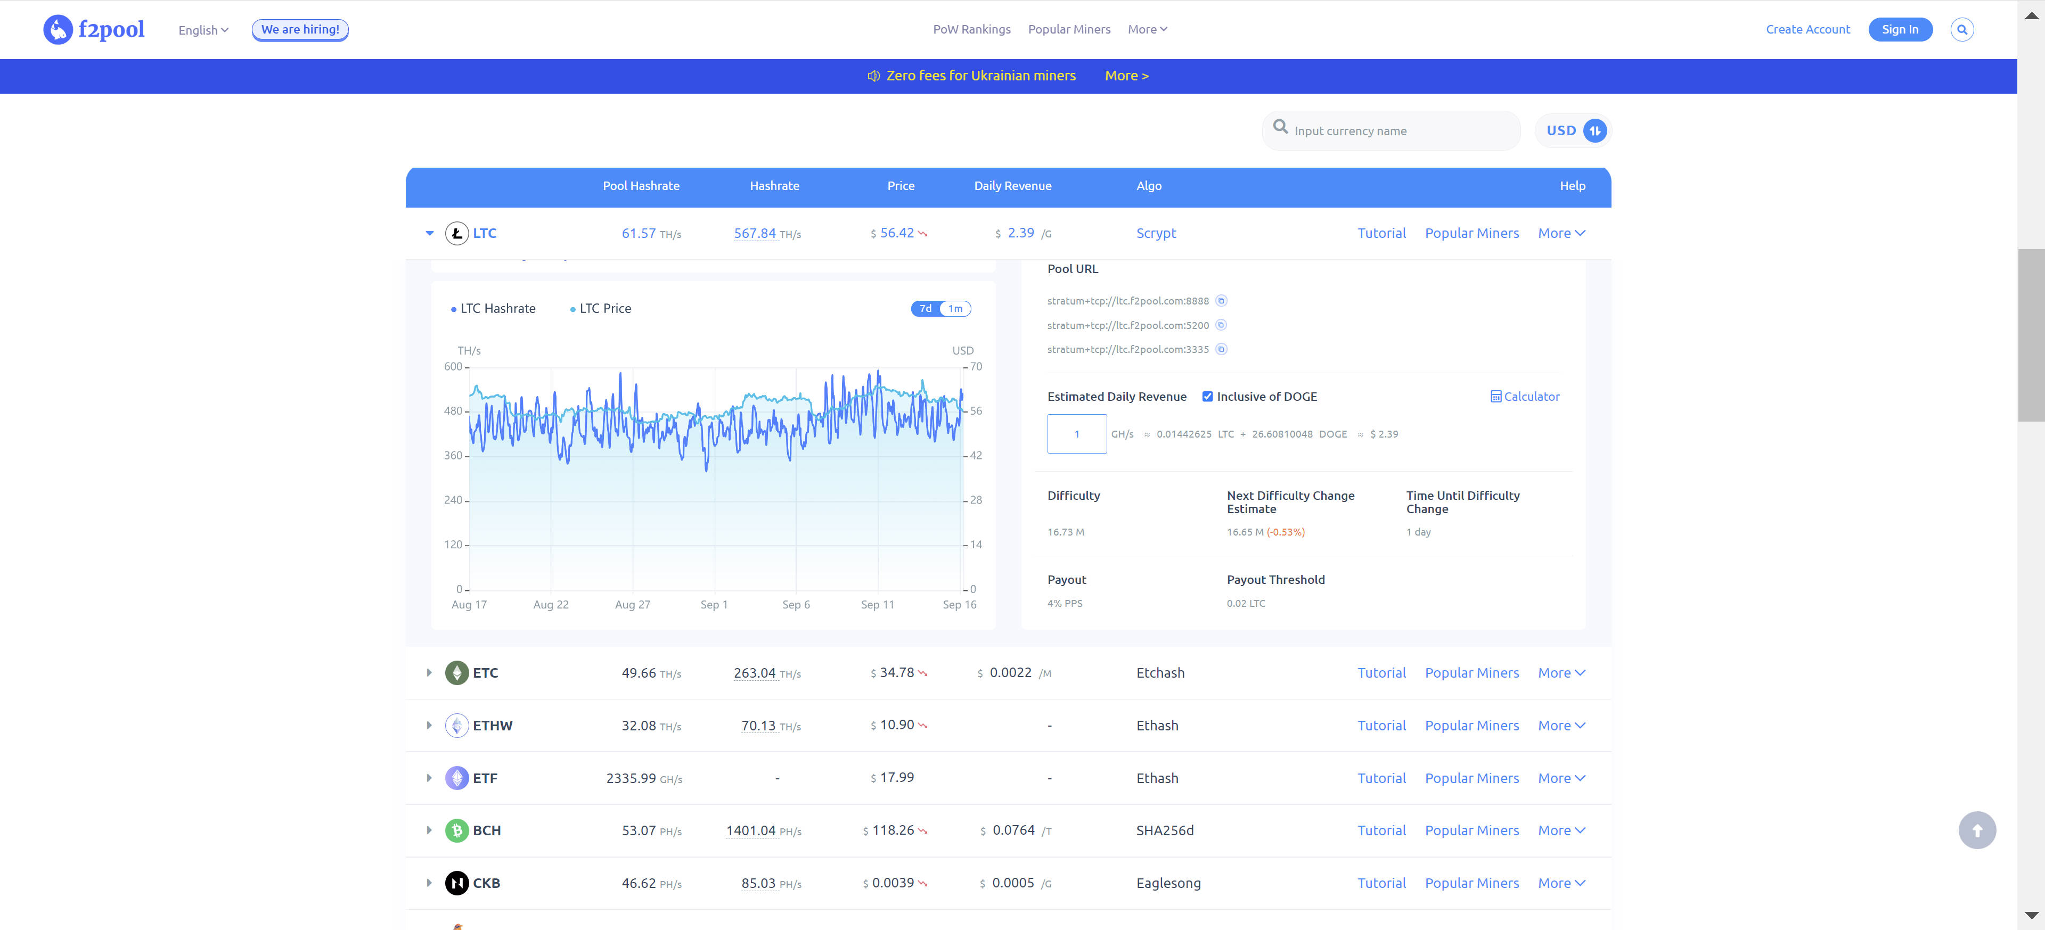Image resolution: width=2045 pixels, height=930 pixels.
Task: Click the ETF coin icon
Action: tap(456, 778)
